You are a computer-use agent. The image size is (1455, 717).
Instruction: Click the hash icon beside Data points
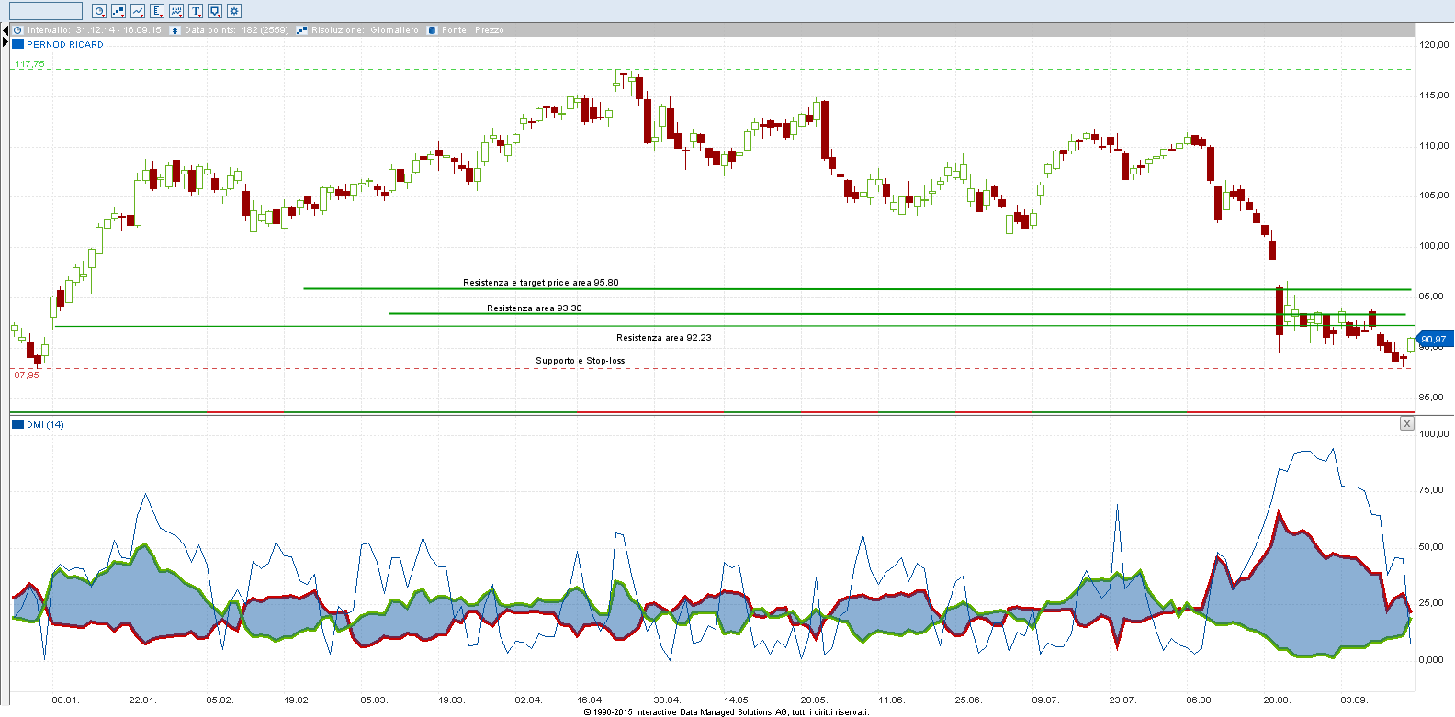pyautogui.click(x=175, y=30)
